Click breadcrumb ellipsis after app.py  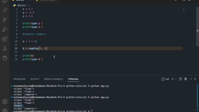30,5
